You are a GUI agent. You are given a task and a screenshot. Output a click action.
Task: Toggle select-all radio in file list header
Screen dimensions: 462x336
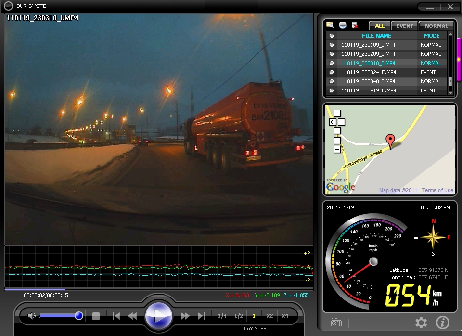(331, 36)
